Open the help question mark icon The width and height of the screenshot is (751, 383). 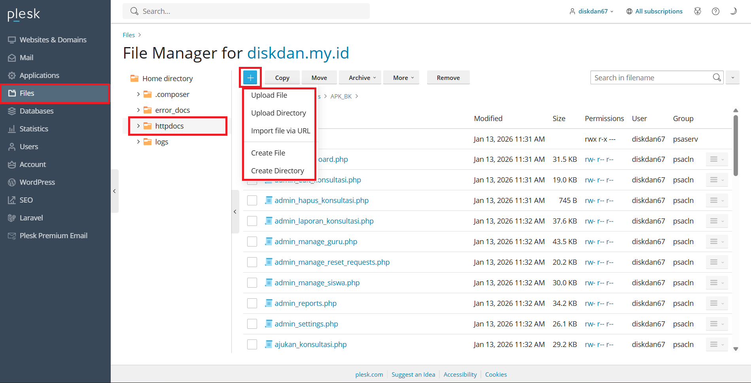tap(715, 11)
